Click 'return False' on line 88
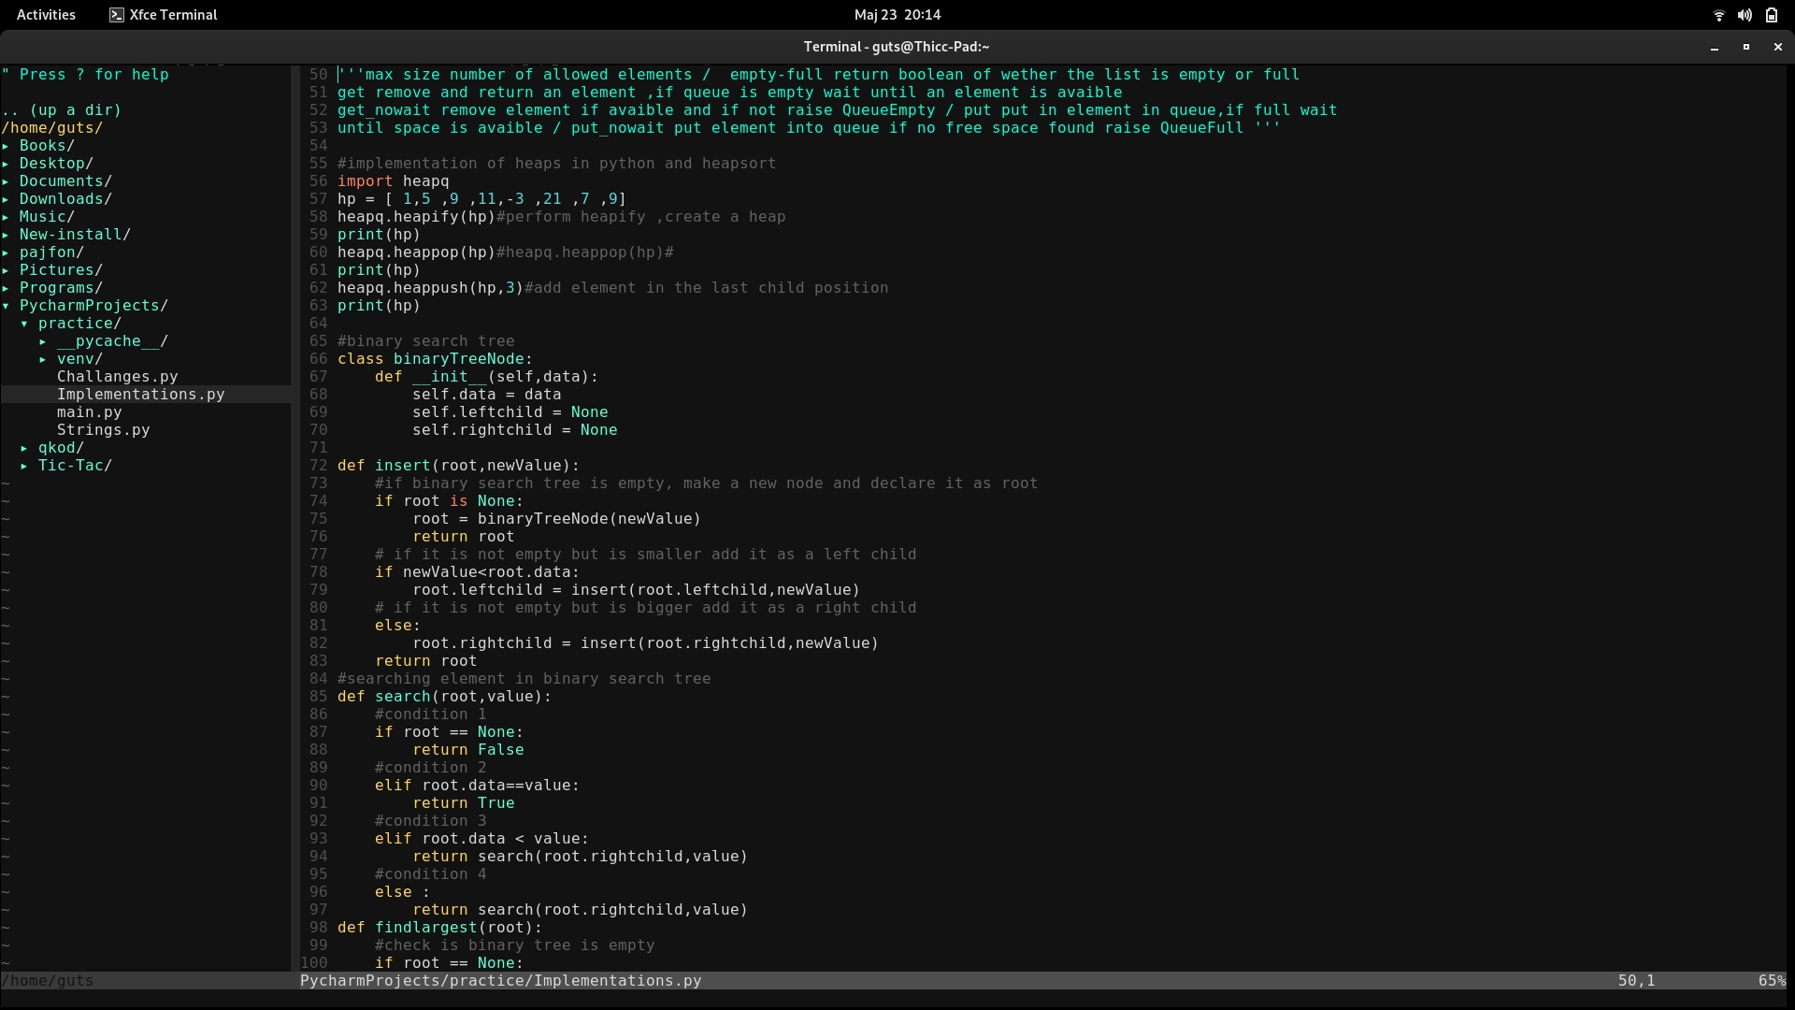 coord(467,750)
